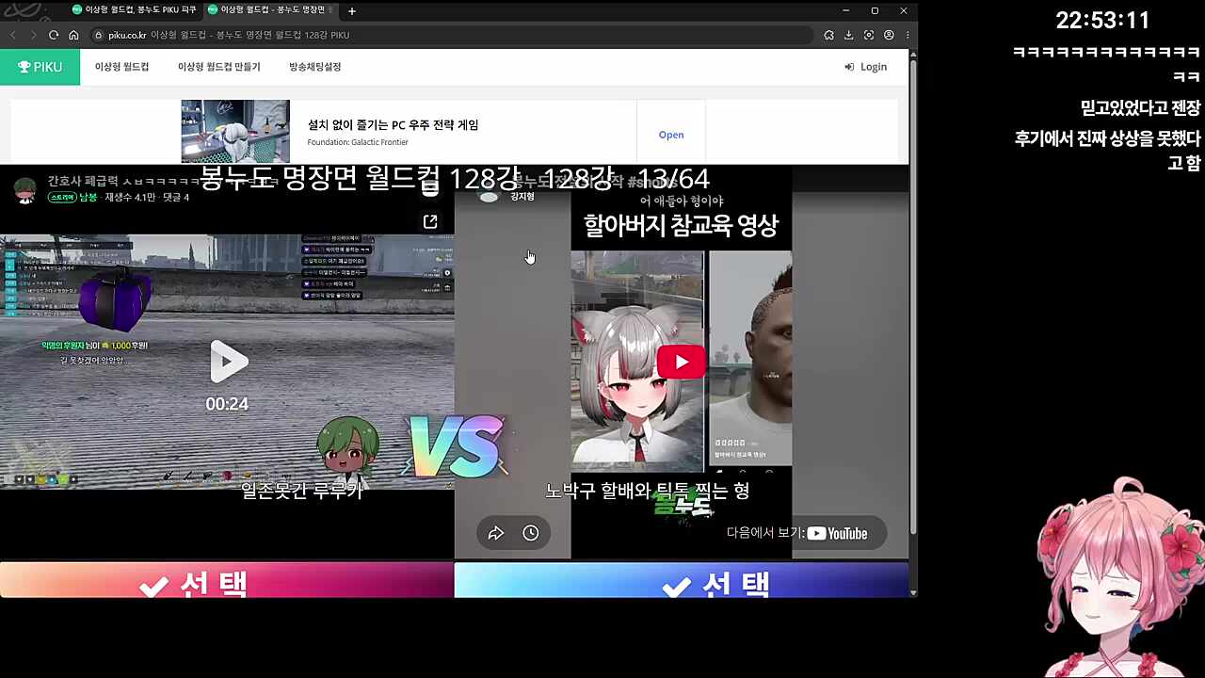Image resolution: width=1205 pixels, height=678 pixels.
Task: Switch to the first tab '이상형 월드컵, 봉누도 PIKU 피쿠'
Action: tap(134, 10)
